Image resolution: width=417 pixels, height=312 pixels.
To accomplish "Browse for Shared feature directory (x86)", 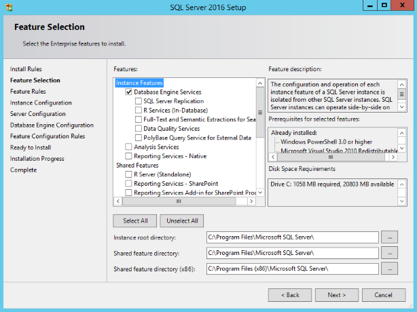I will 390,269.
